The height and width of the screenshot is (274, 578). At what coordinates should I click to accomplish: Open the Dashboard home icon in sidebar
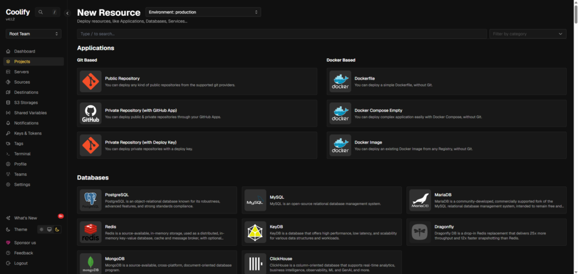[x=8, y=51]
